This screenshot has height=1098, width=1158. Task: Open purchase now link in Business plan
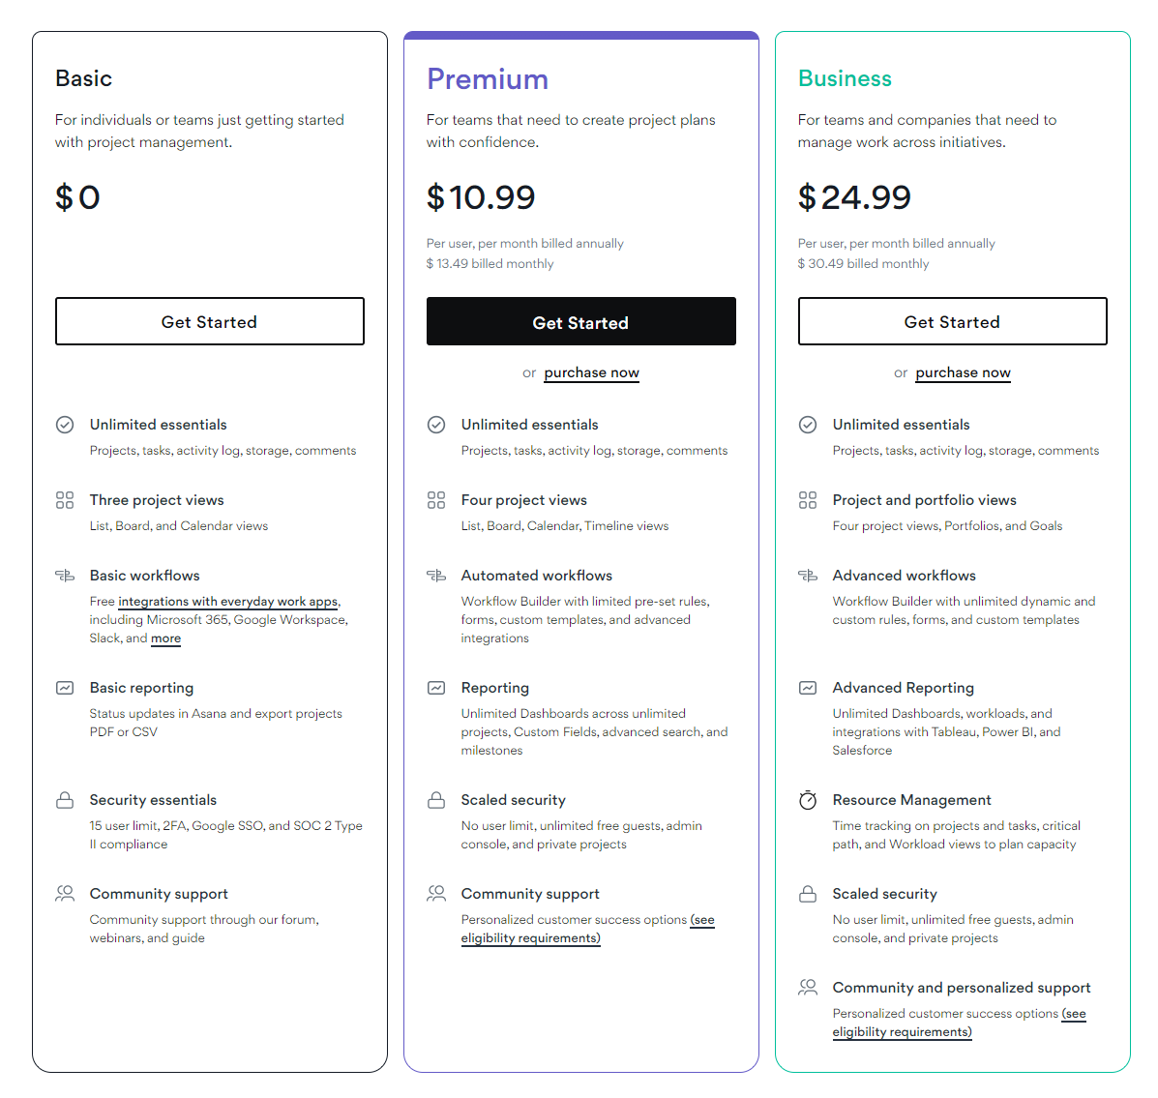tap(963, 372)
